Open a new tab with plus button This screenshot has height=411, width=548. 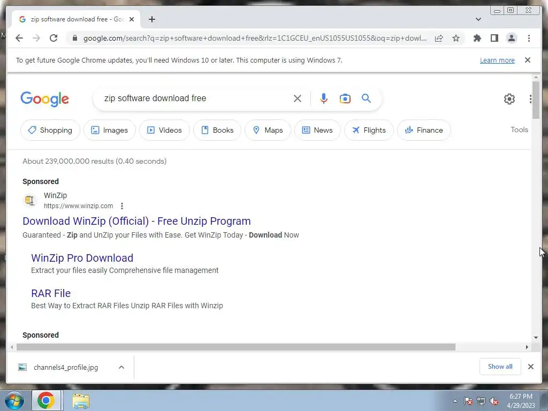(151, 19)
